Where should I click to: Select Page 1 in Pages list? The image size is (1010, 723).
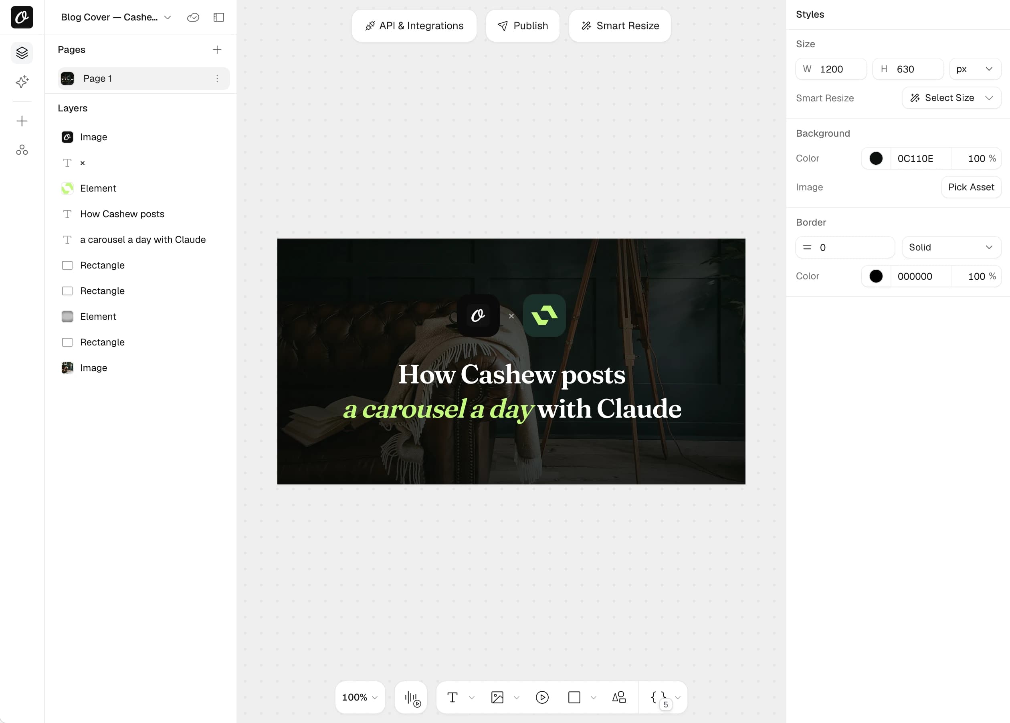point(144,79)
